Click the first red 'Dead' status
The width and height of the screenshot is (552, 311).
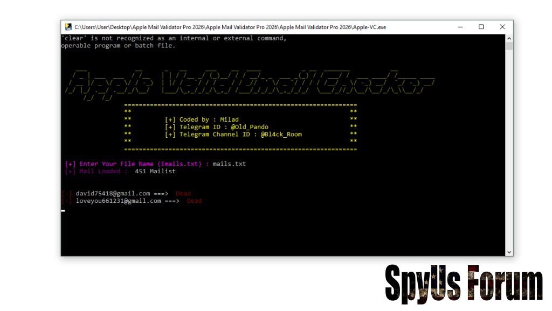183,193
